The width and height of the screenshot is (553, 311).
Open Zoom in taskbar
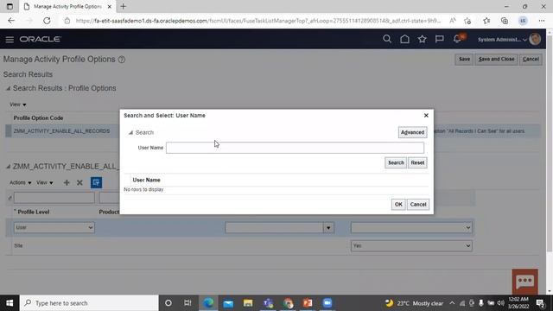click(x=327, y=303)
